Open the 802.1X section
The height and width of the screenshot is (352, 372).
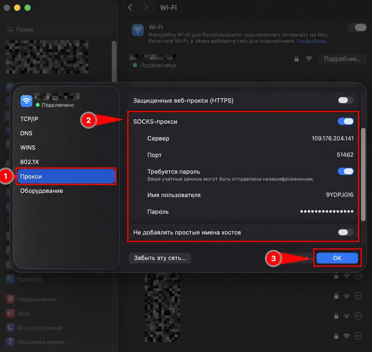pos(29,162)
